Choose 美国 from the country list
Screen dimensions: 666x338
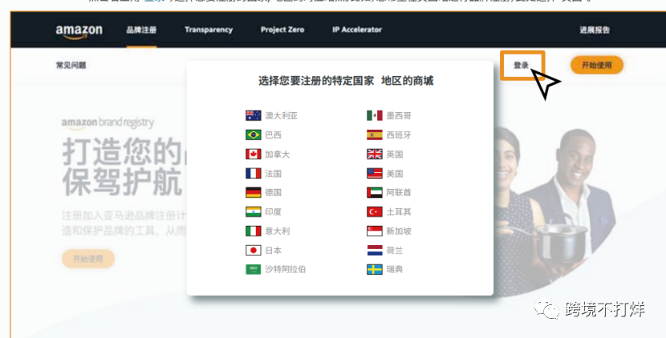(395, 174)
